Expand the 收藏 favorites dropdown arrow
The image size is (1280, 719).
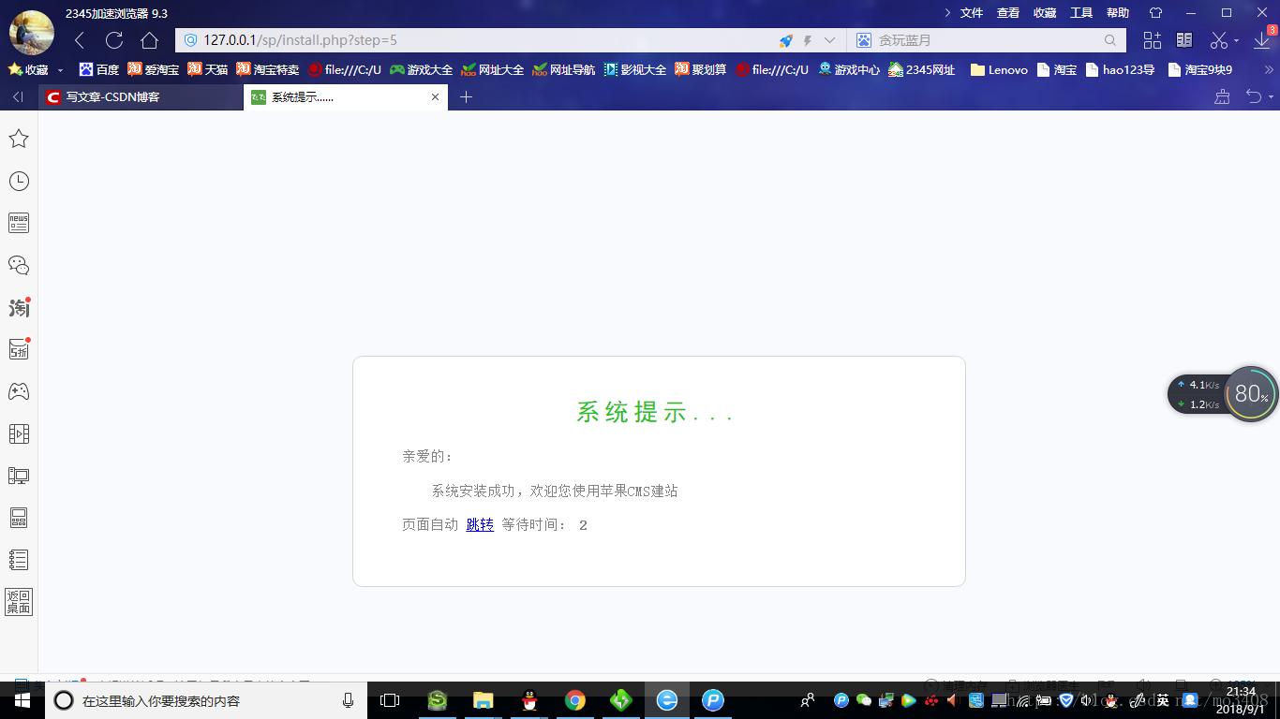pos(61,70)
